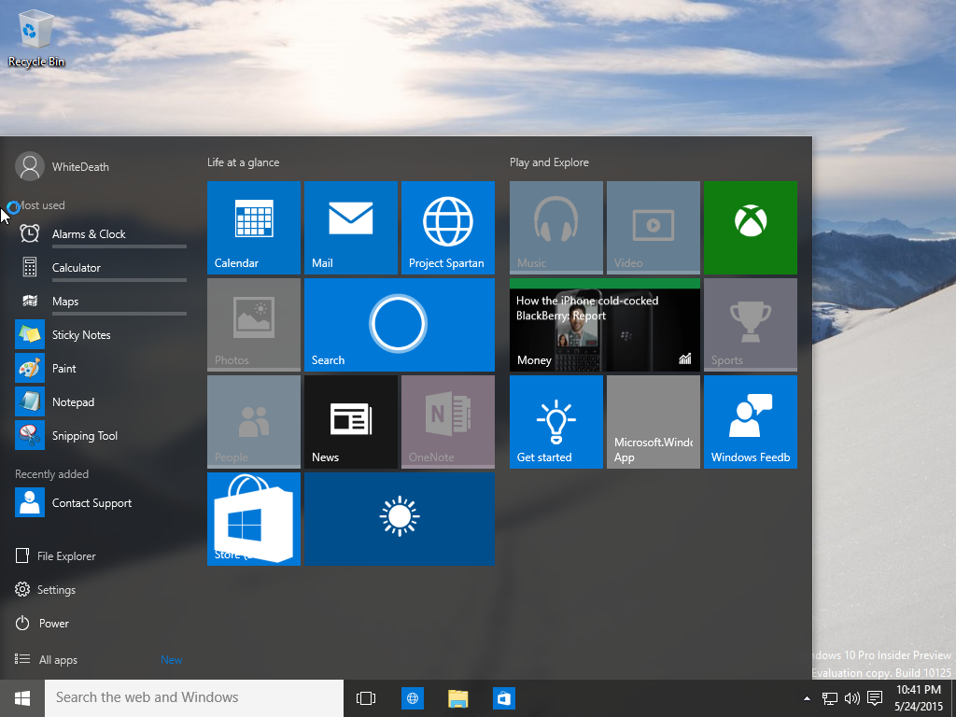Viewport: 956px width, 717px height.
Task: Select the Recycle Bin desktop icon
Action: click(x=36, y=39)
